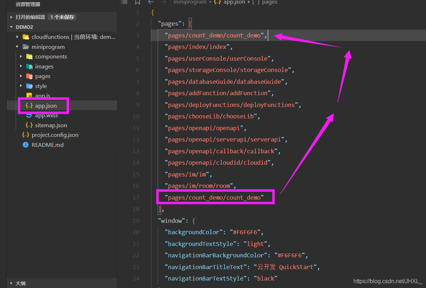Expand the pages folder arrow

coord(21,76)
